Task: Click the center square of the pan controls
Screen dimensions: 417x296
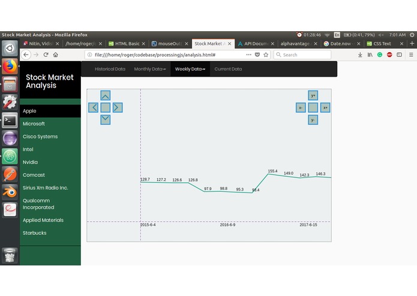Action: [106, 107]
